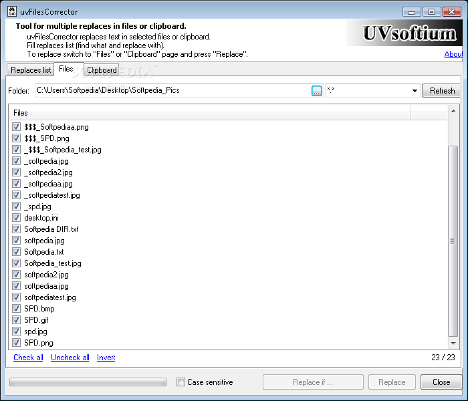The image size is (468, 401).
Task: Open folder browse ellipsis button
Action: tap(317, 91)
